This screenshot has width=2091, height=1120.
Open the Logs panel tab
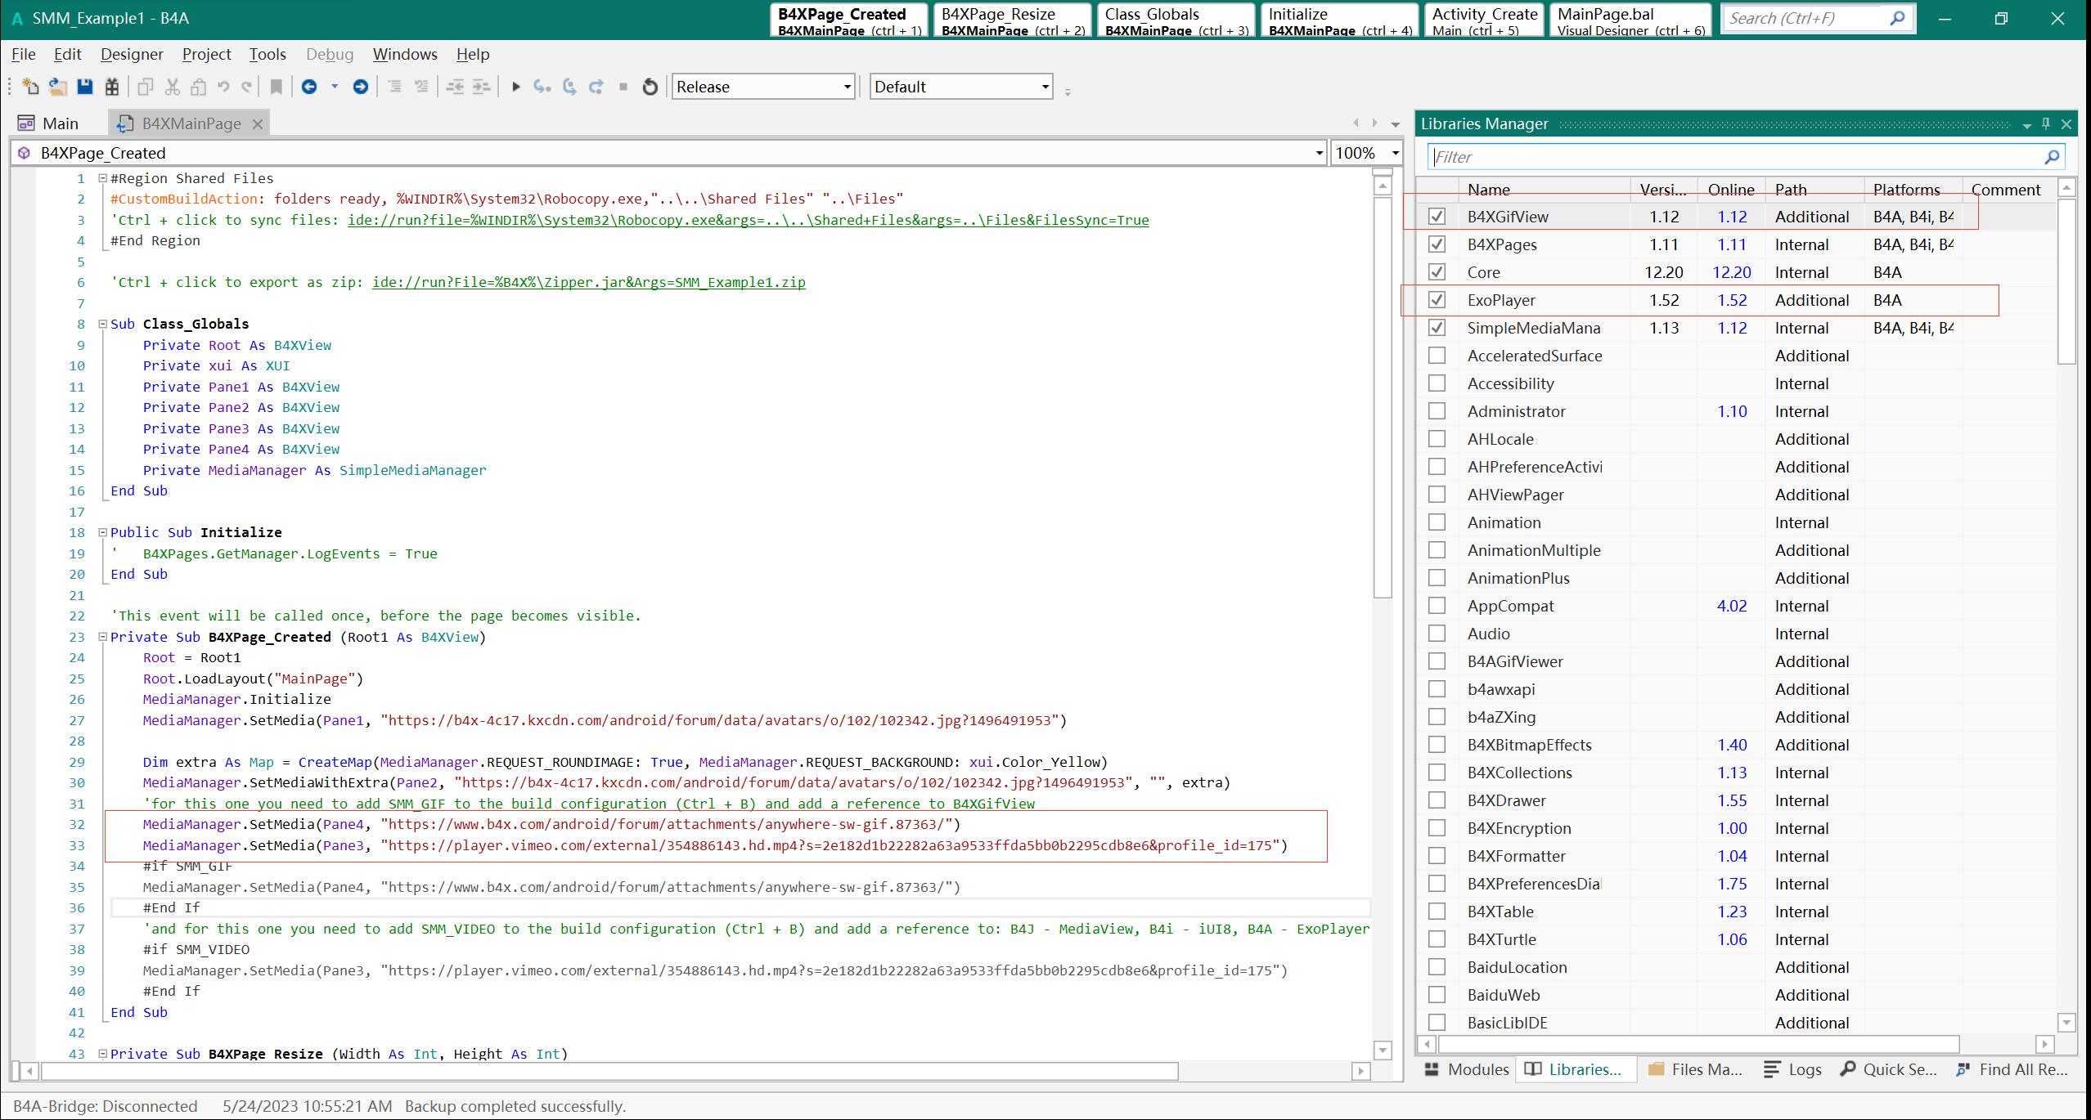pyautogui.click(x=1793, y=1069)
